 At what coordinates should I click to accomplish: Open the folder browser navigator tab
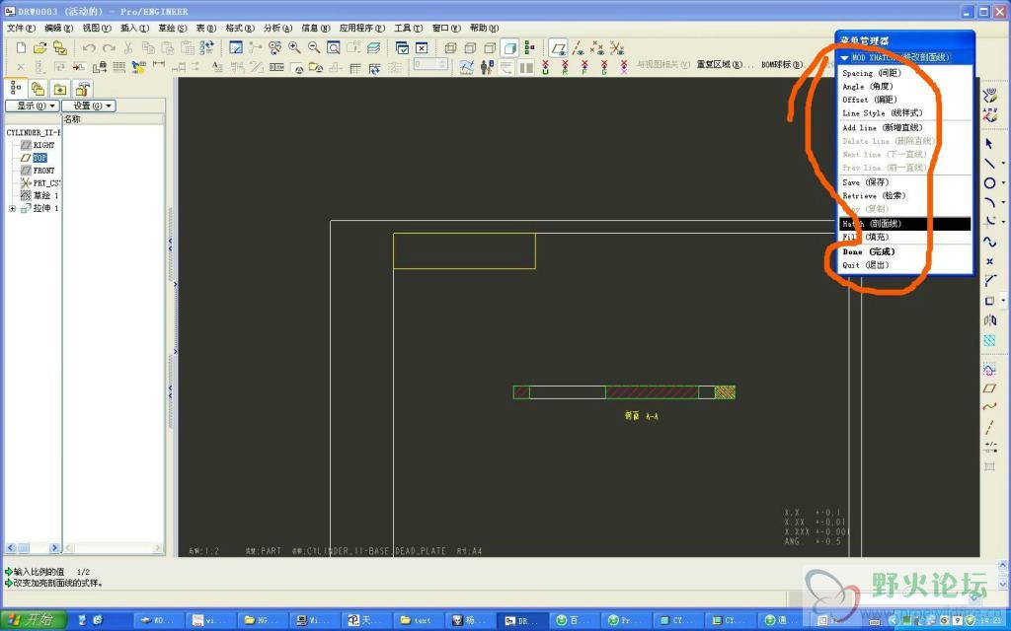(39, 89)
